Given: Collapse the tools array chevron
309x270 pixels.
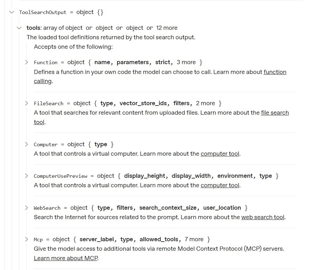Looking at the screenshot, I should pyautogui.click(x=19, y=28).
